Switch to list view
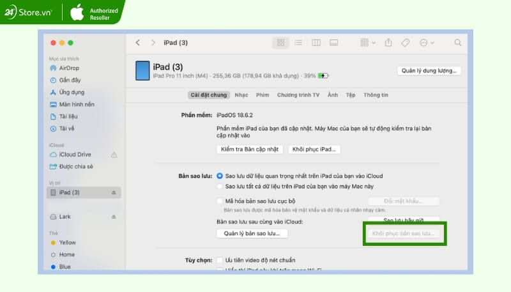The height and width of the screenshot is (292, 511). point(298,43)
